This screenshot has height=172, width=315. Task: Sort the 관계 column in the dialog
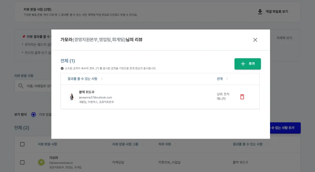[227, 79]
